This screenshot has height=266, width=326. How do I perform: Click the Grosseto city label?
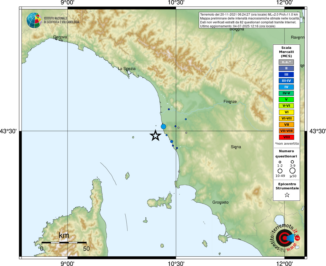coord(220,202)
